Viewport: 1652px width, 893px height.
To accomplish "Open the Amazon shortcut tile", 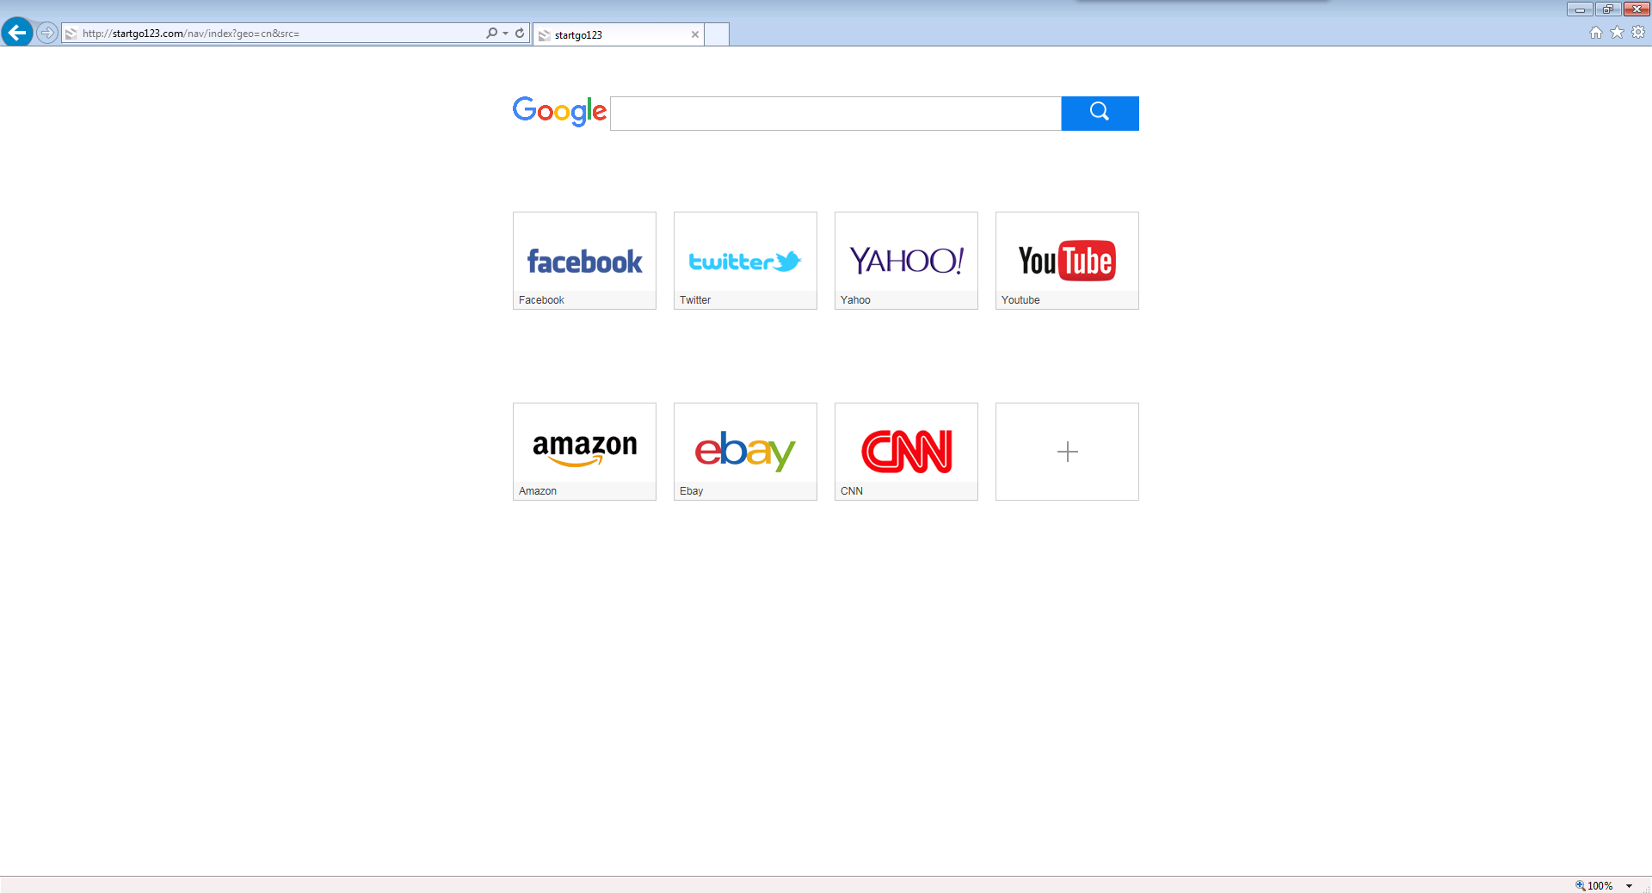I will pos(584,452).
